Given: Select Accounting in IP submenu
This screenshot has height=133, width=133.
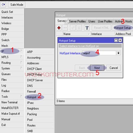Looking at the screenshot, I should pos(40,58).
